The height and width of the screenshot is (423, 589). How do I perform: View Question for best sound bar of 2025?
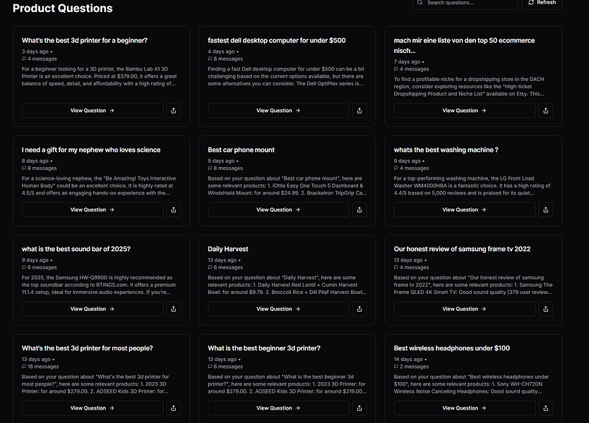(93, 309)
